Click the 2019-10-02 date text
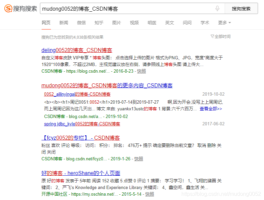The width and height of the screenshot is (264, 200). [x=213, y=94]
